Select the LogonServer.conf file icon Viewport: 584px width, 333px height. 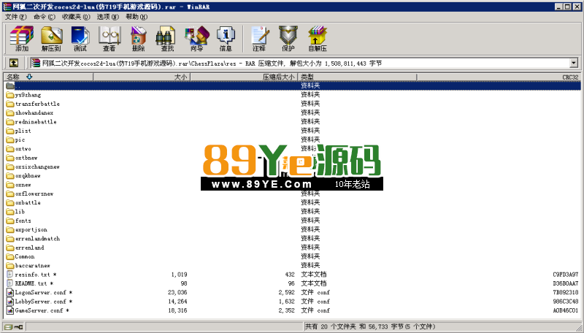(10, 292)
